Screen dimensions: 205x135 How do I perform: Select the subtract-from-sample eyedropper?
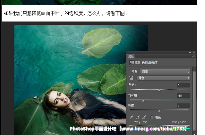144,117
